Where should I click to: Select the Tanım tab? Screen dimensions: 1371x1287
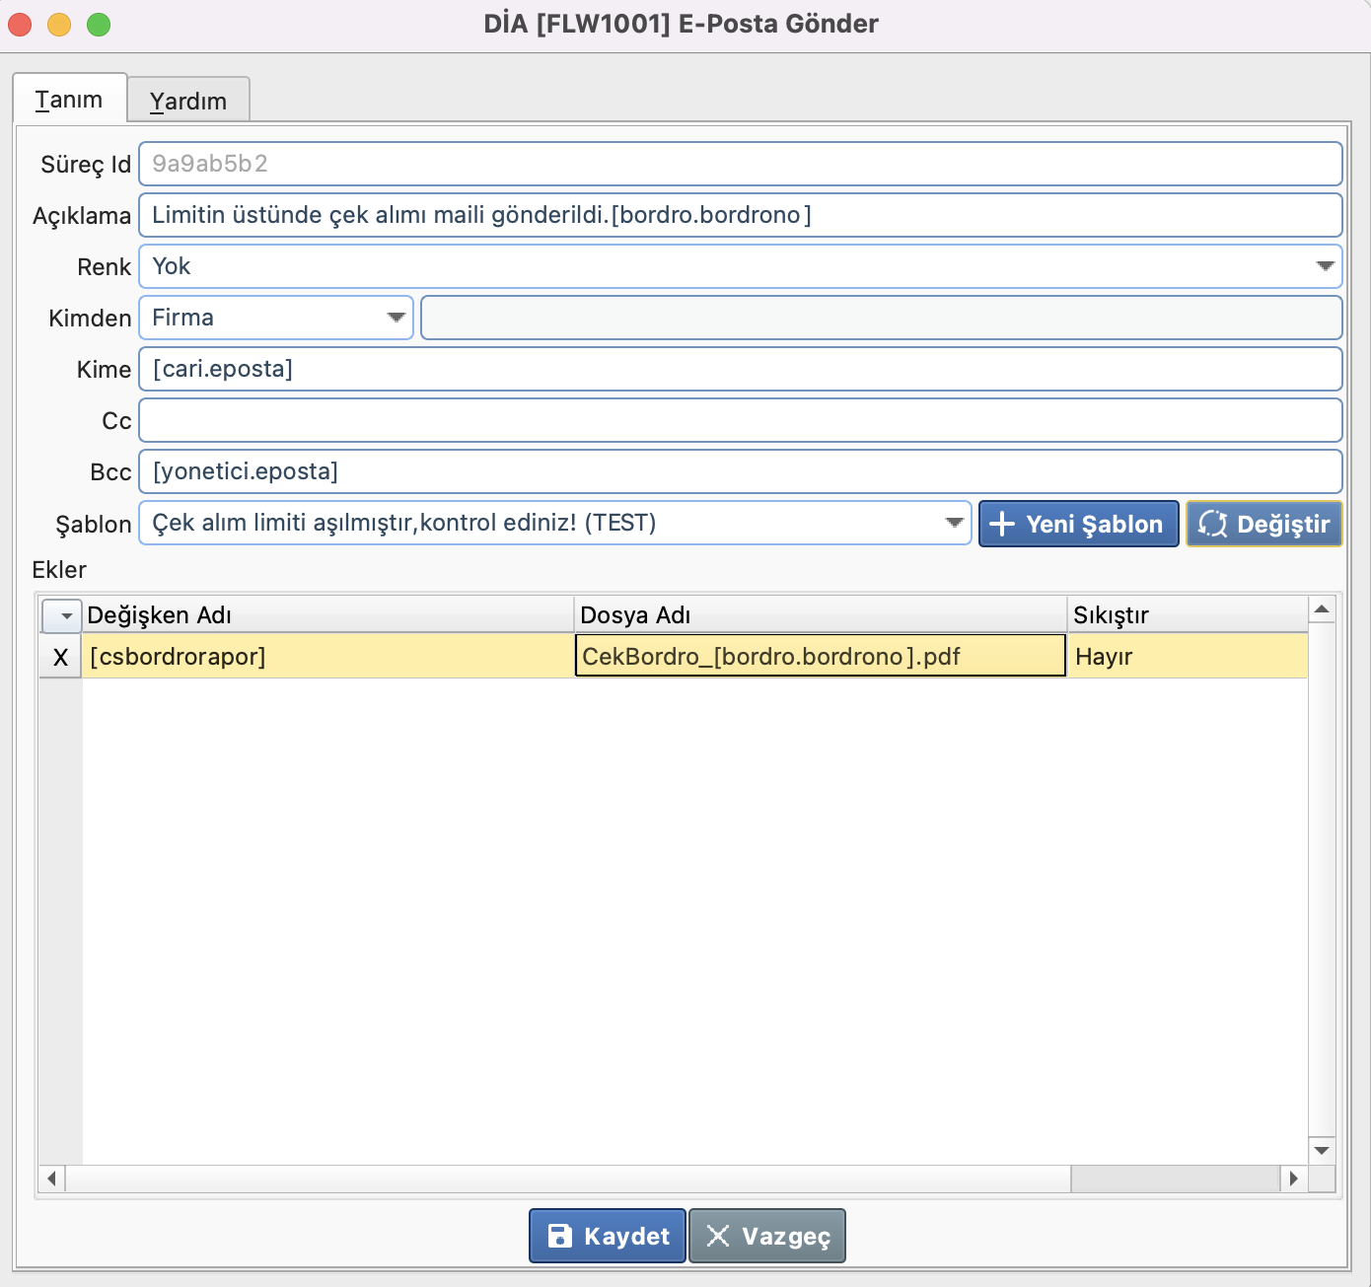pos(69,100)
